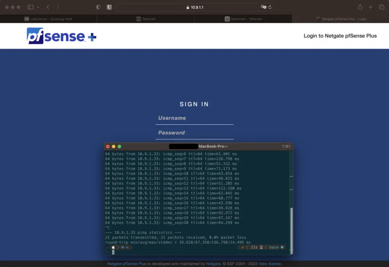The image size is (389, 267).
Task: Select the 10.9.1.1 address bar
Action: tap(195, 7)
